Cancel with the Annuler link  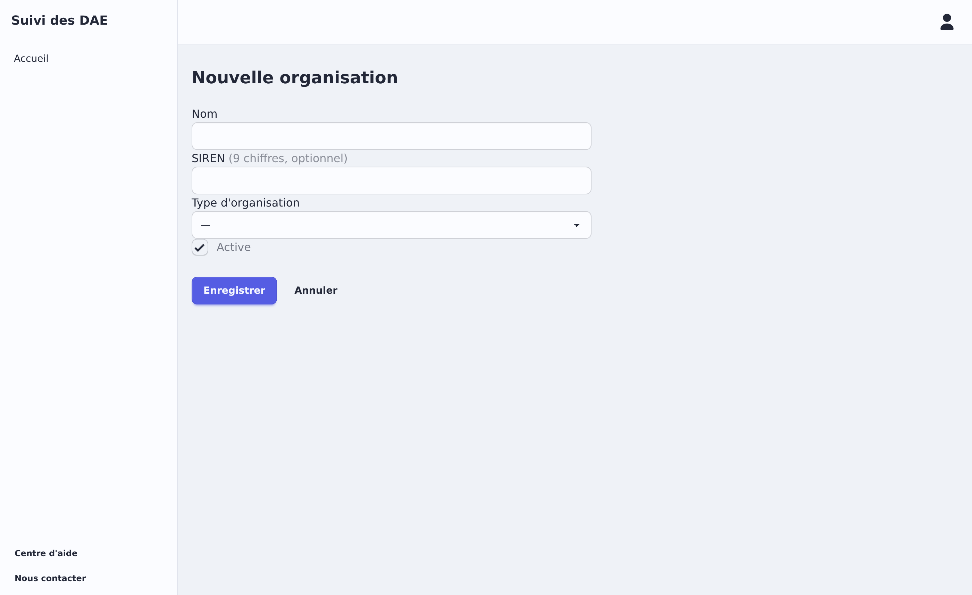[316, 291]
